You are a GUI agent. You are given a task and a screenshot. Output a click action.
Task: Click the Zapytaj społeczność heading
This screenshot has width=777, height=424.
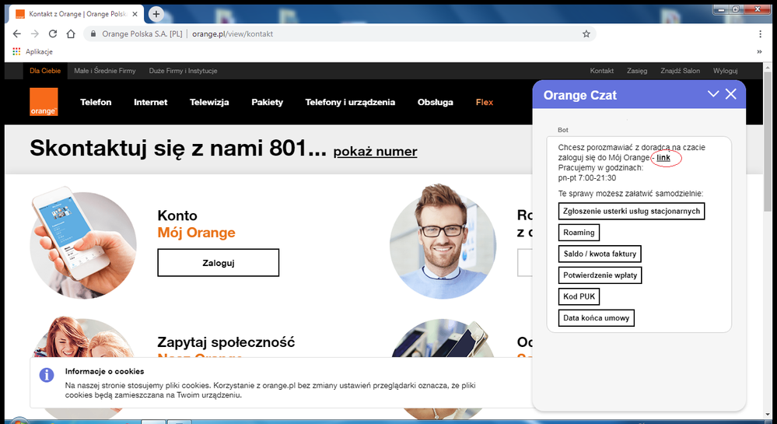pyautogui.click(x=226, y=342)
